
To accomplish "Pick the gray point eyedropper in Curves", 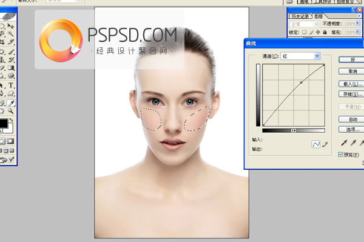I will [x=353, y=143].
